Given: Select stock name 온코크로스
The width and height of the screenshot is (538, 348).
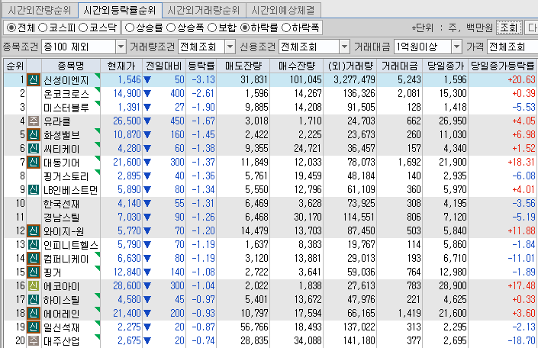Looking at the screenshot, I should coord(66,94).
